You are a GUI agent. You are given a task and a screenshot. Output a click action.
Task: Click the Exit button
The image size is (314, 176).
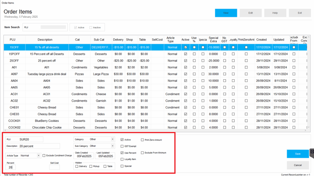[299, 13]
